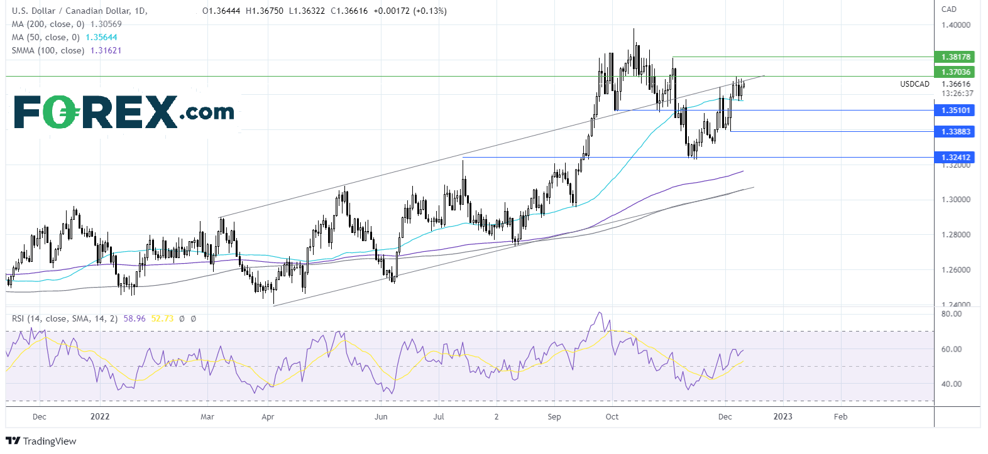Click the low price L1.36322
This screenshot has width=988, height=454.
click(x=307, y=11)
